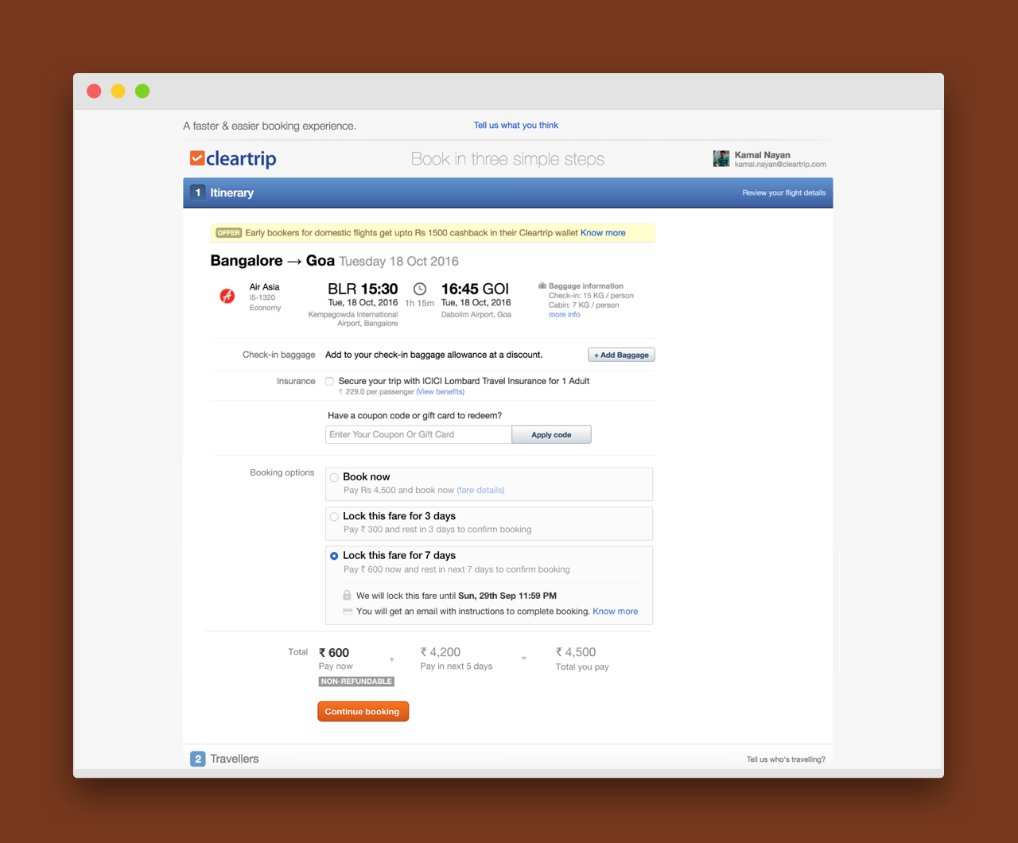The width and height of the screenshot is (1018, 843).
Task: Click the OFFER badge in yellow banner
Action: (x=228, y=233)
